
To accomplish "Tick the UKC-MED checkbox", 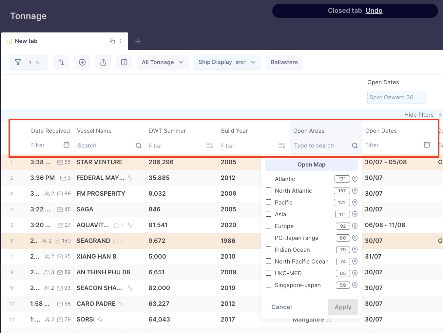I will (x=269, y=273).
